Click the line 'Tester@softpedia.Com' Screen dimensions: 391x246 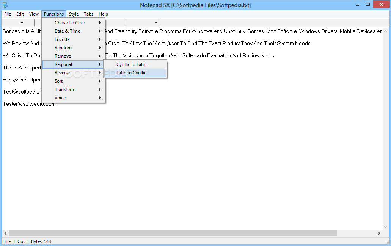pos(29,104)
